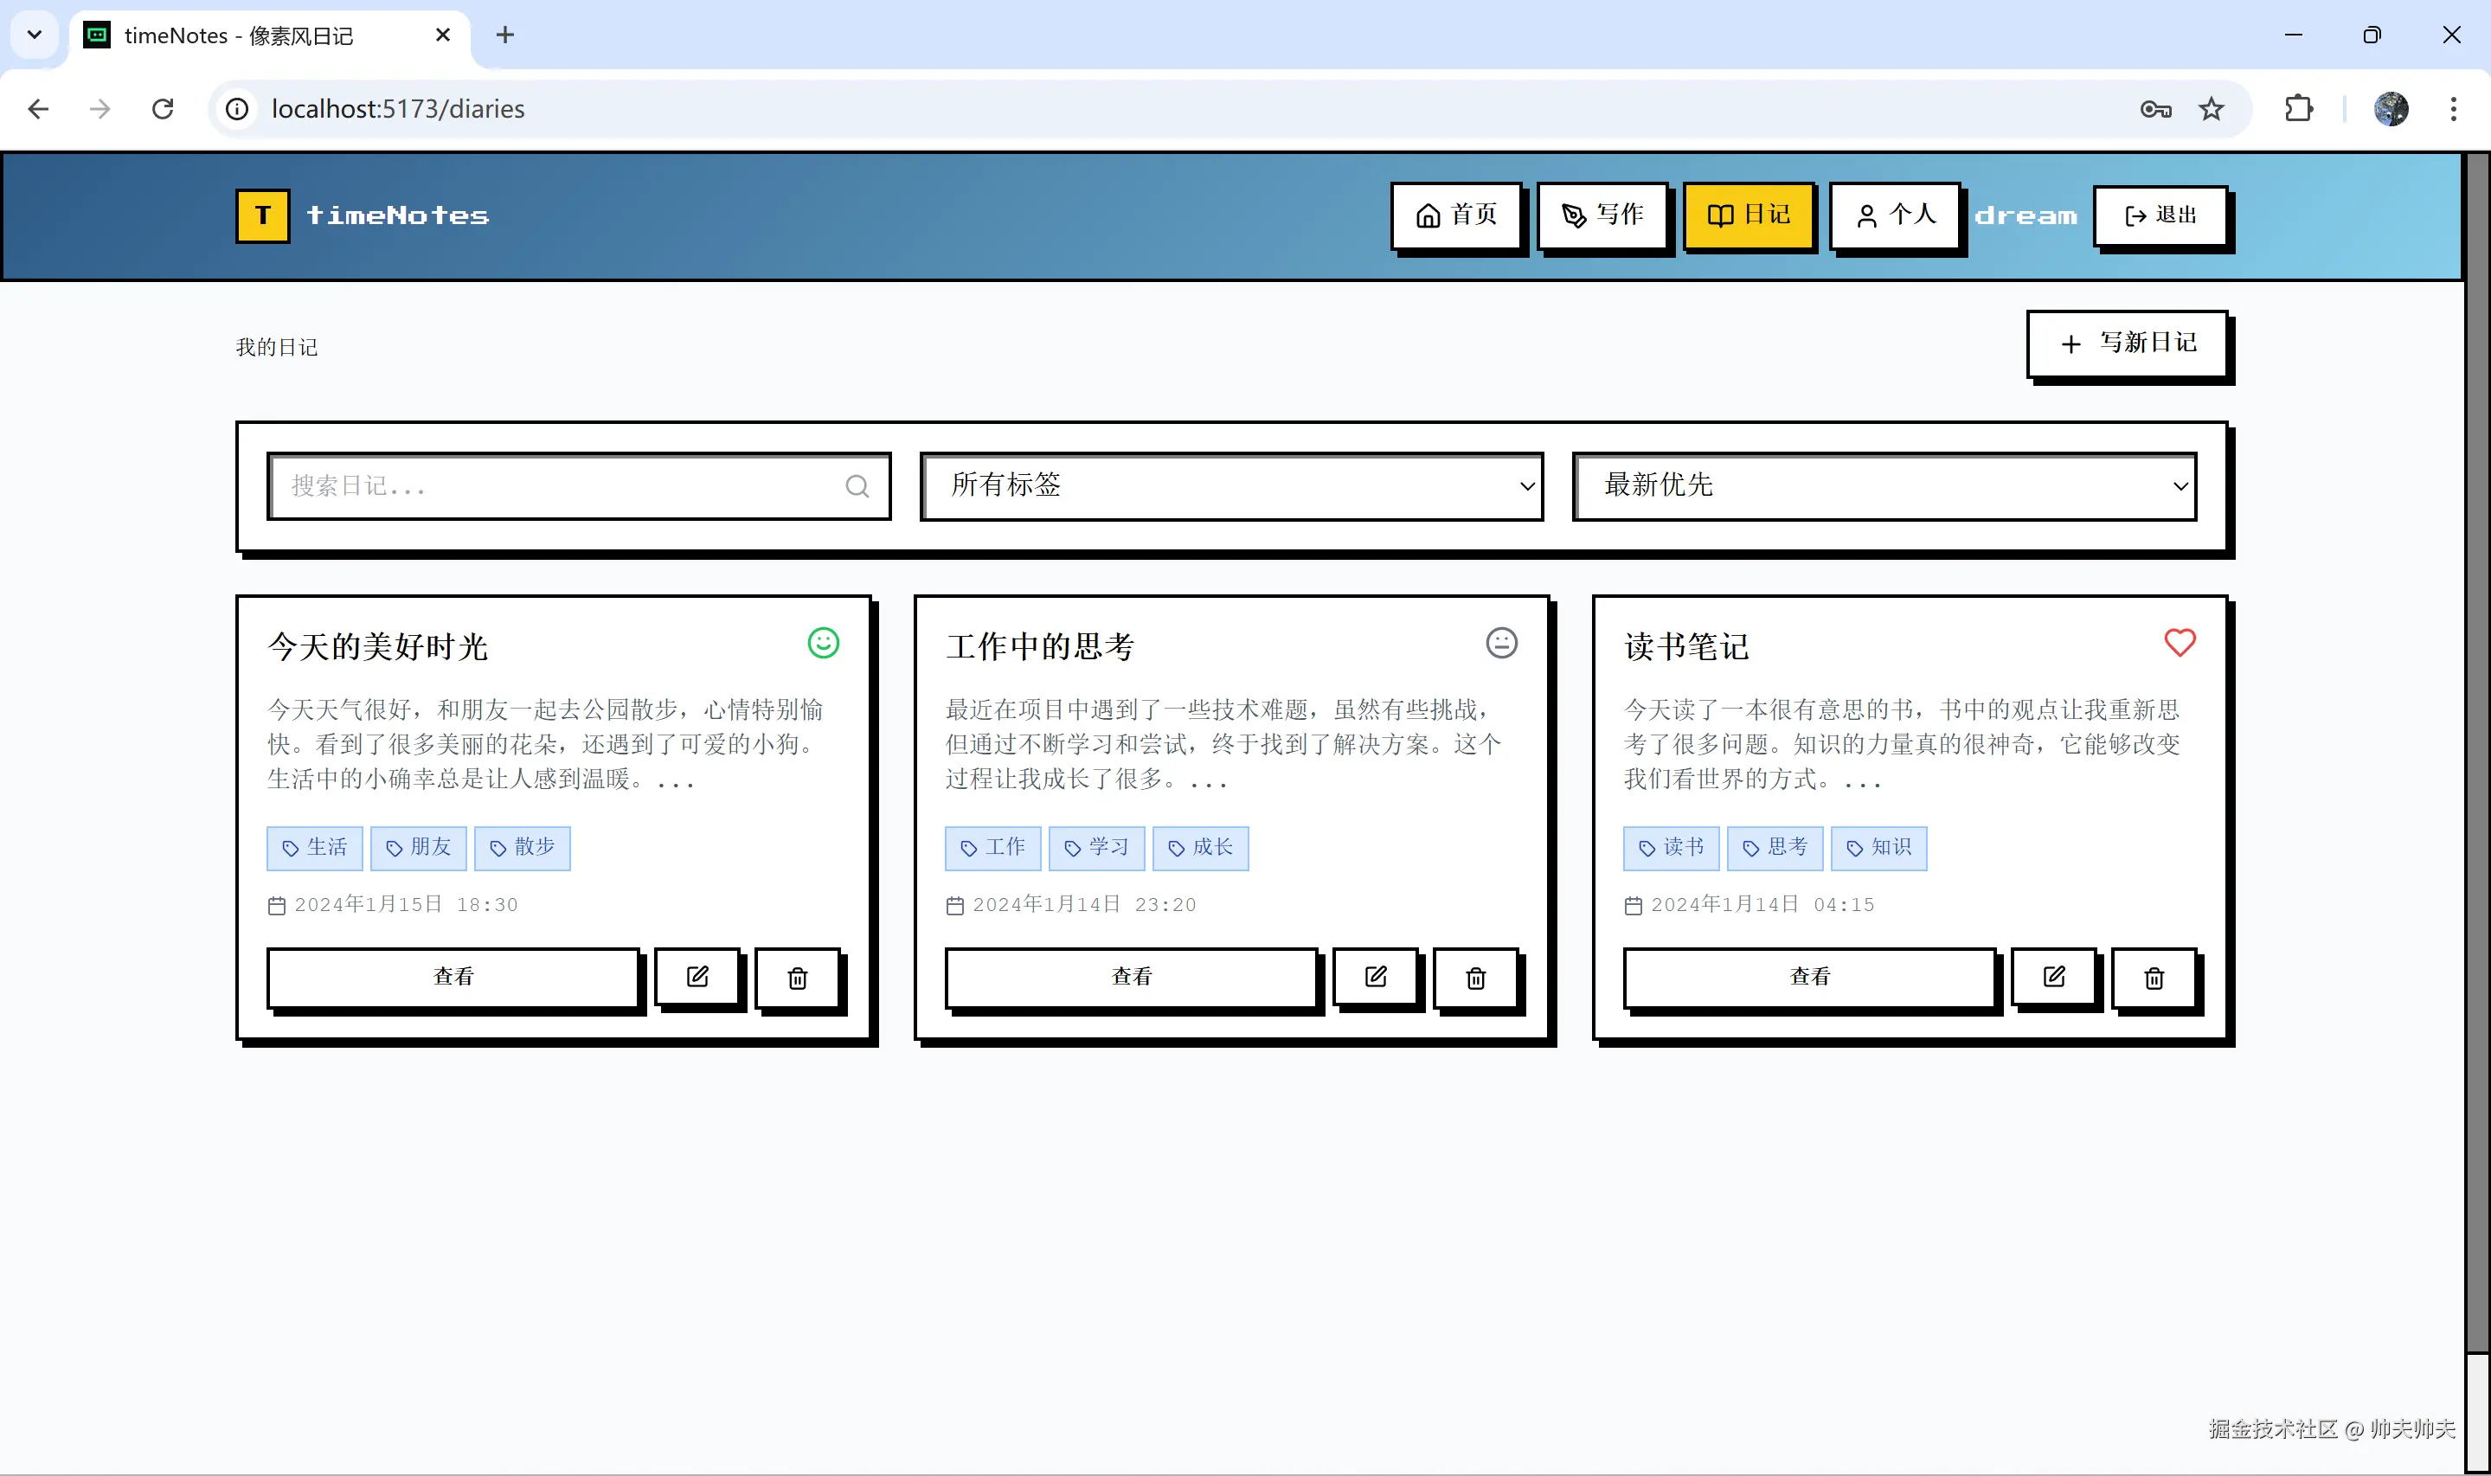
Task: Bookmark this page with star icon
Action: pos(2210,109)
